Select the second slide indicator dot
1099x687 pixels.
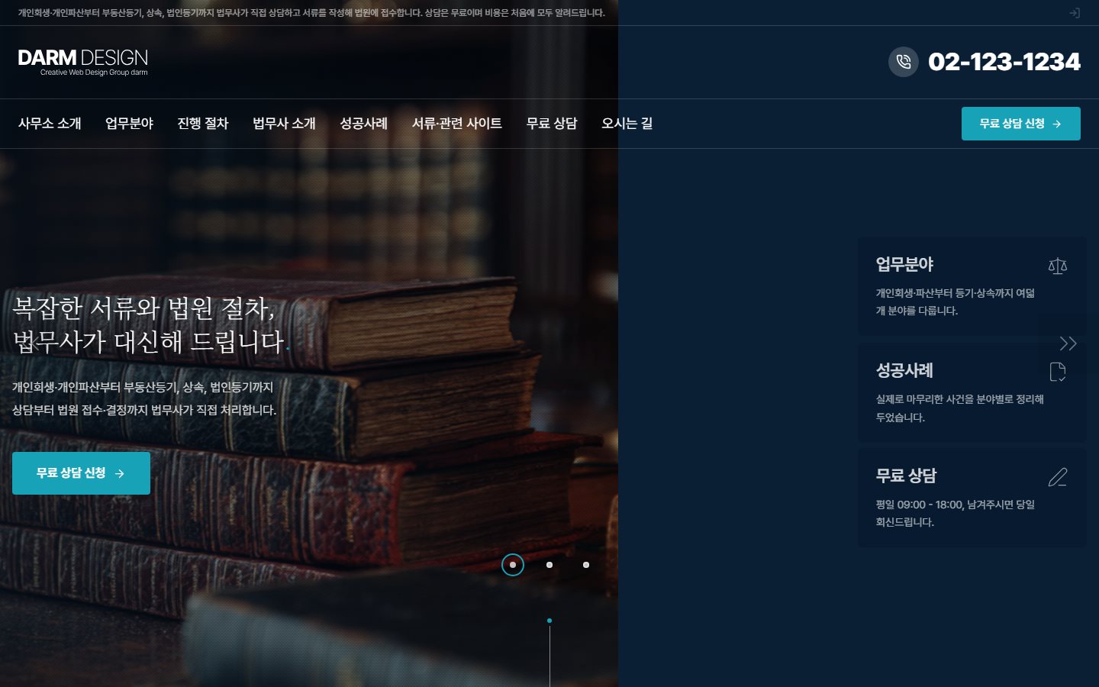tap(549, 565)
